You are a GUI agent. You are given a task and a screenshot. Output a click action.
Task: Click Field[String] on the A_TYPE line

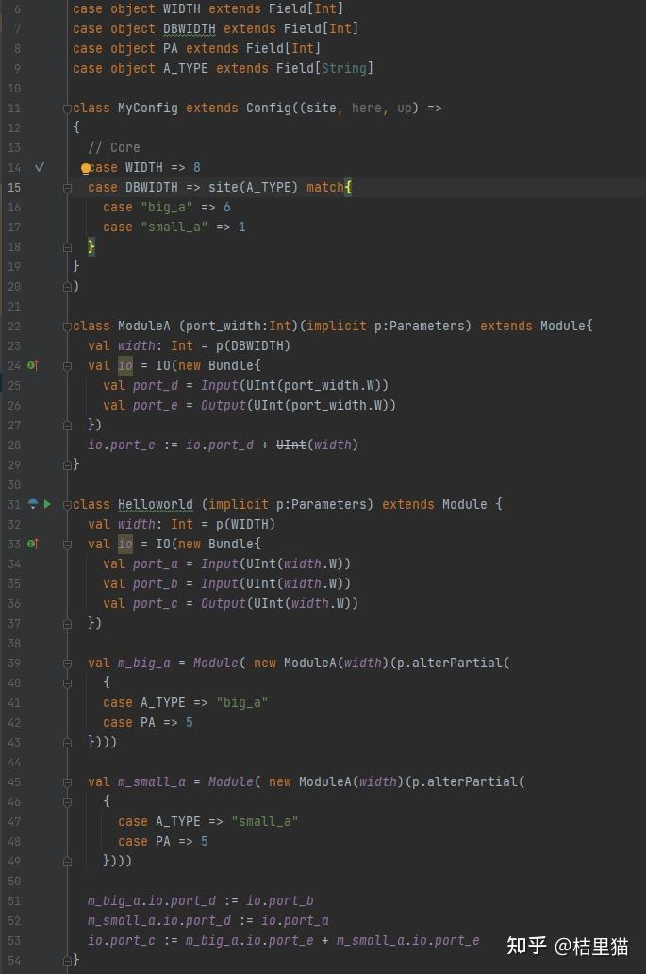click(x=324, y=68)
